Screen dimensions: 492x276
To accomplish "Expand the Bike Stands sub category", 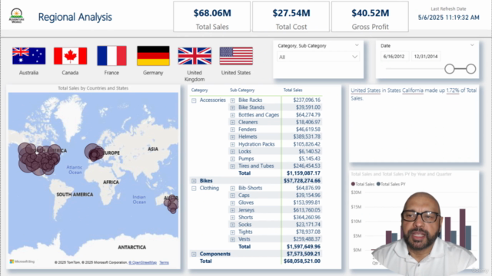I will pyautogui.click(x=232, y=107).
